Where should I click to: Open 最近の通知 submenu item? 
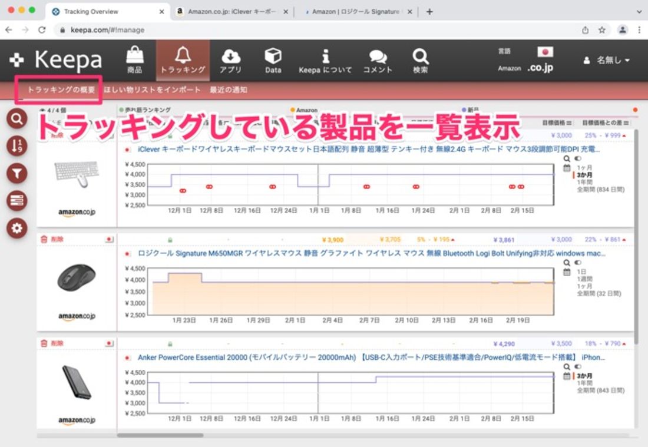(229, 90)
